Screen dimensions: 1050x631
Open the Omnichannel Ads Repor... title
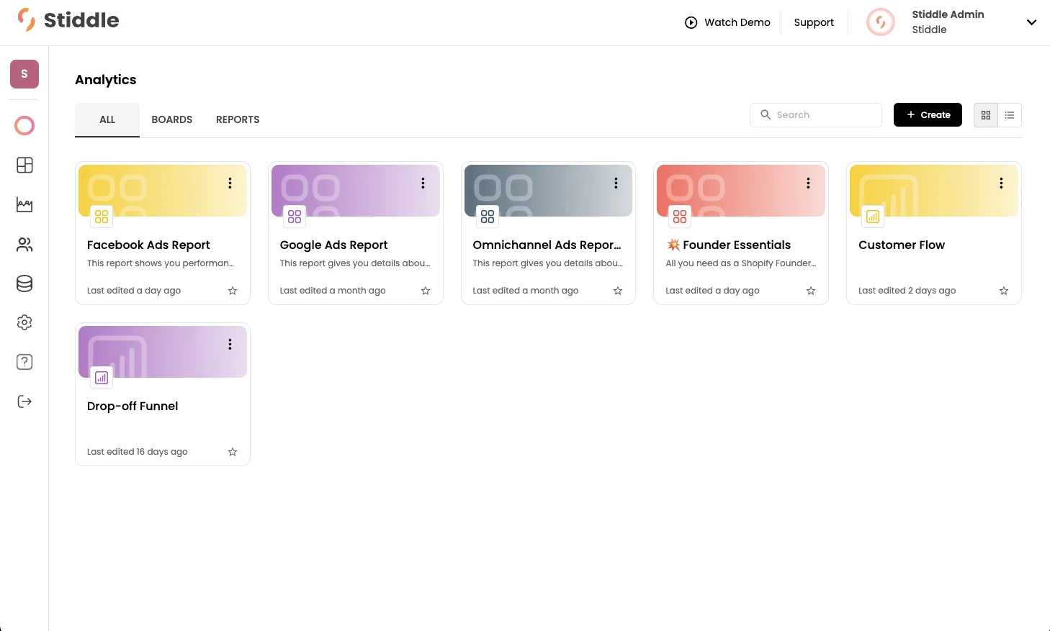tap(547, 245)
